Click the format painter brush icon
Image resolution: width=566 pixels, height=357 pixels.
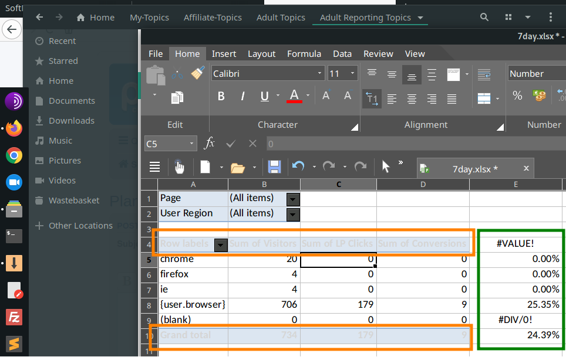(198, 73)
